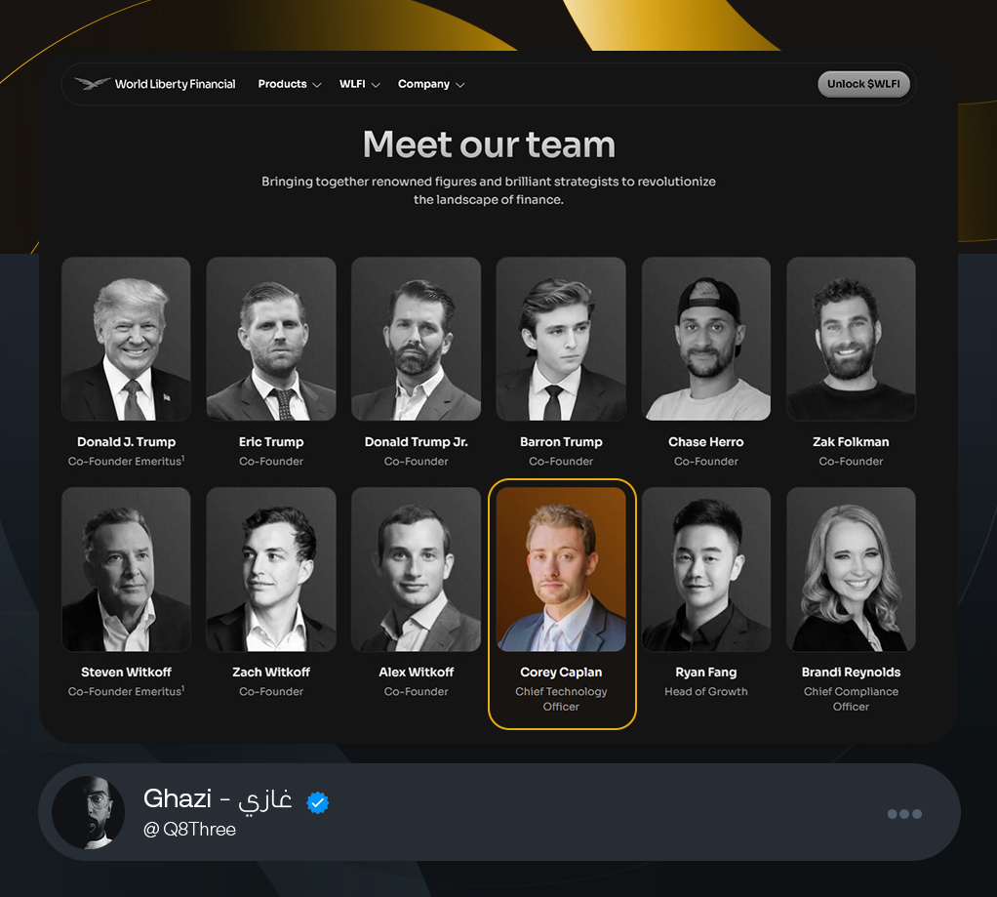The height and width of the screenshot is (897, 997).
Task: Select the Ryan Fang team photo
Action: (705, 569)
